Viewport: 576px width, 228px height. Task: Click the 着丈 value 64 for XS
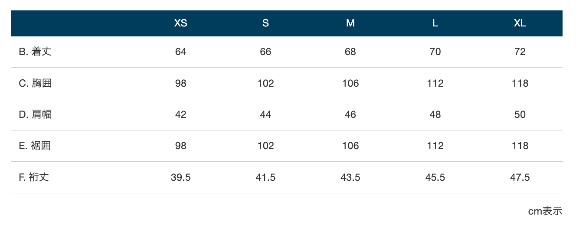click(181, 52)
